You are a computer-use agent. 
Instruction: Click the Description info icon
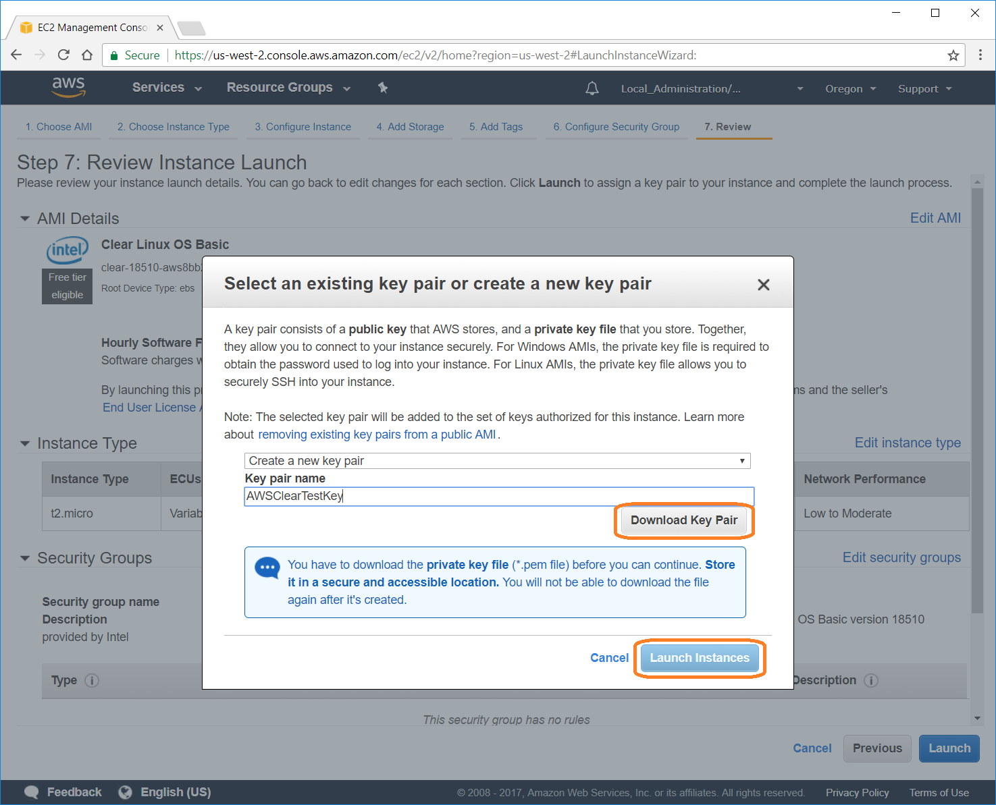coord(871,680)
